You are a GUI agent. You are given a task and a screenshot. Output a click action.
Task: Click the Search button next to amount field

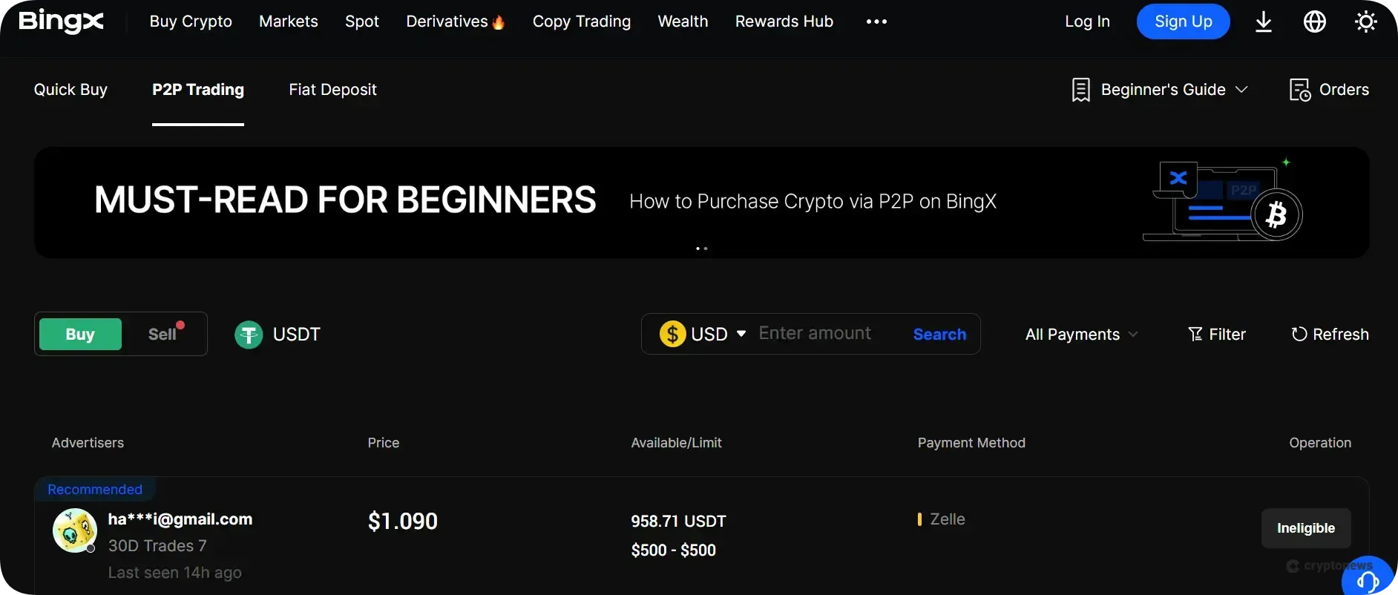pos(939,334)
